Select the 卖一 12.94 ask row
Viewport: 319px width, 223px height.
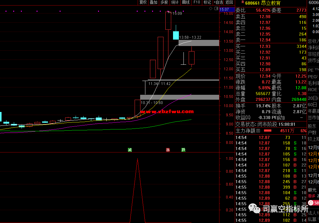pyautogui.click(x=271, y=40)
